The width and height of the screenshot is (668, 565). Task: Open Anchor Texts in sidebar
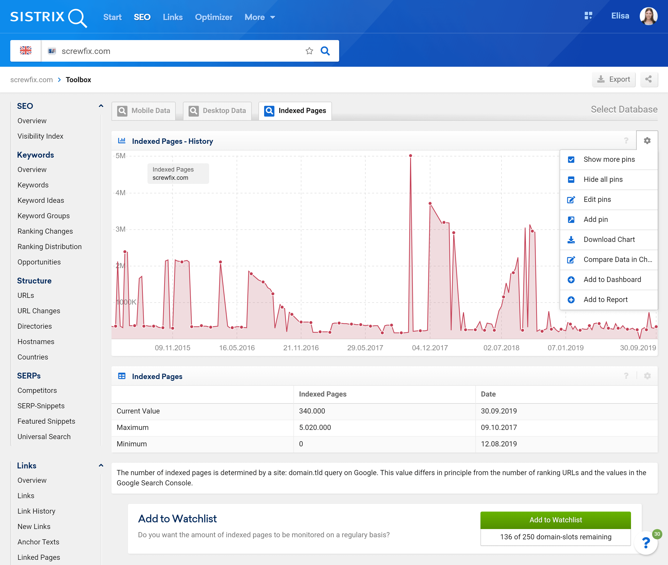pos(39,542)
